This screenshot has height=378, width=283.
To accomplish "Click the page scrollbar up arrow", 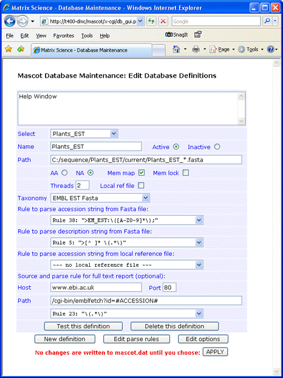I will [x=276, y=63].
